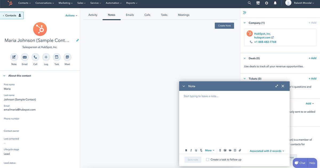Switch to the Tasks tab

164,15
